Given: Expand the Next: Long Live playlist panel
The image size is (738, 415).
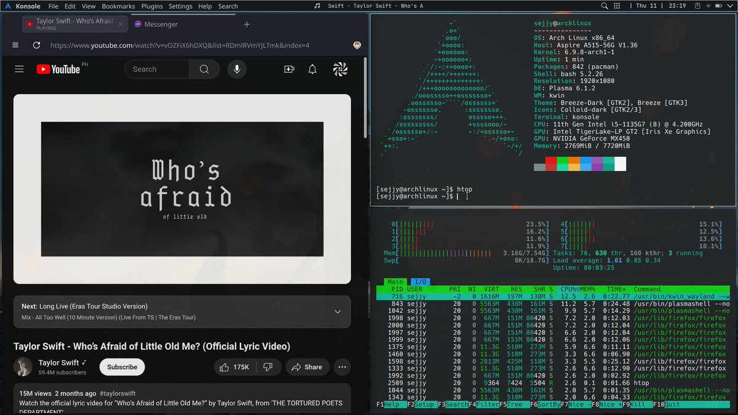Looking at the screenshot, I should [337, 312].
